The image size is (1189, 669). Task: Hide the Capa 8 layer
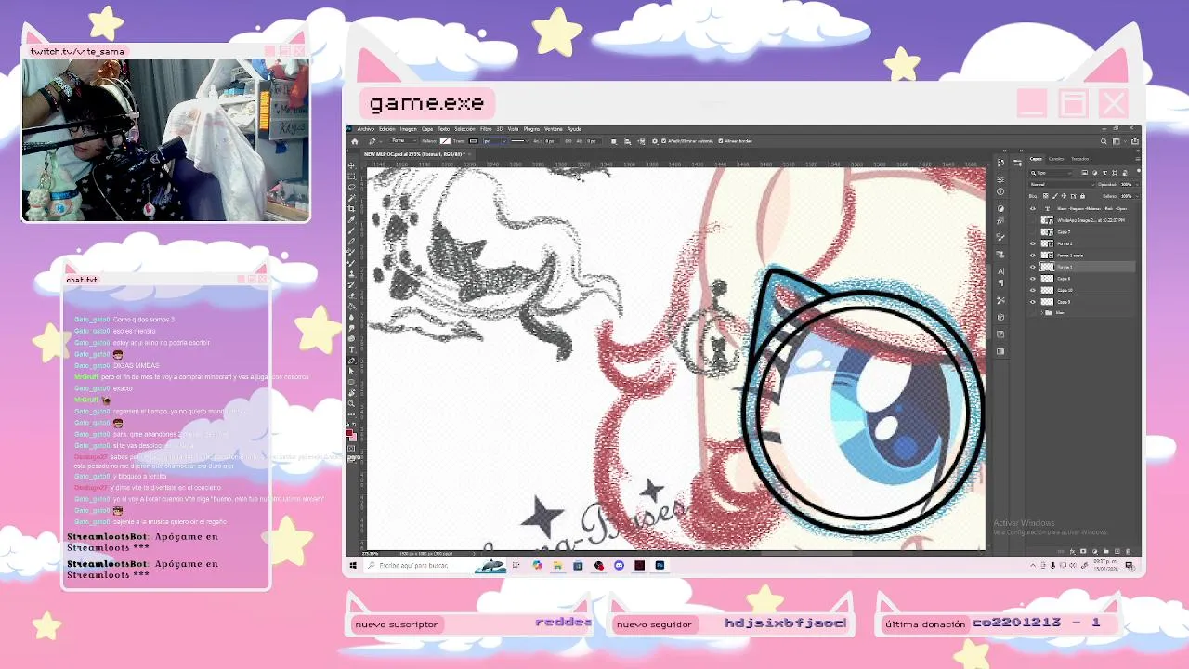(1033, 279)
